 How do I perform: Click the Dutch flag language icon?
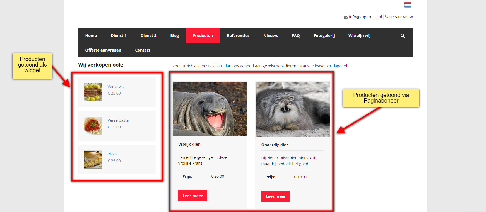(x=407, y=5)
